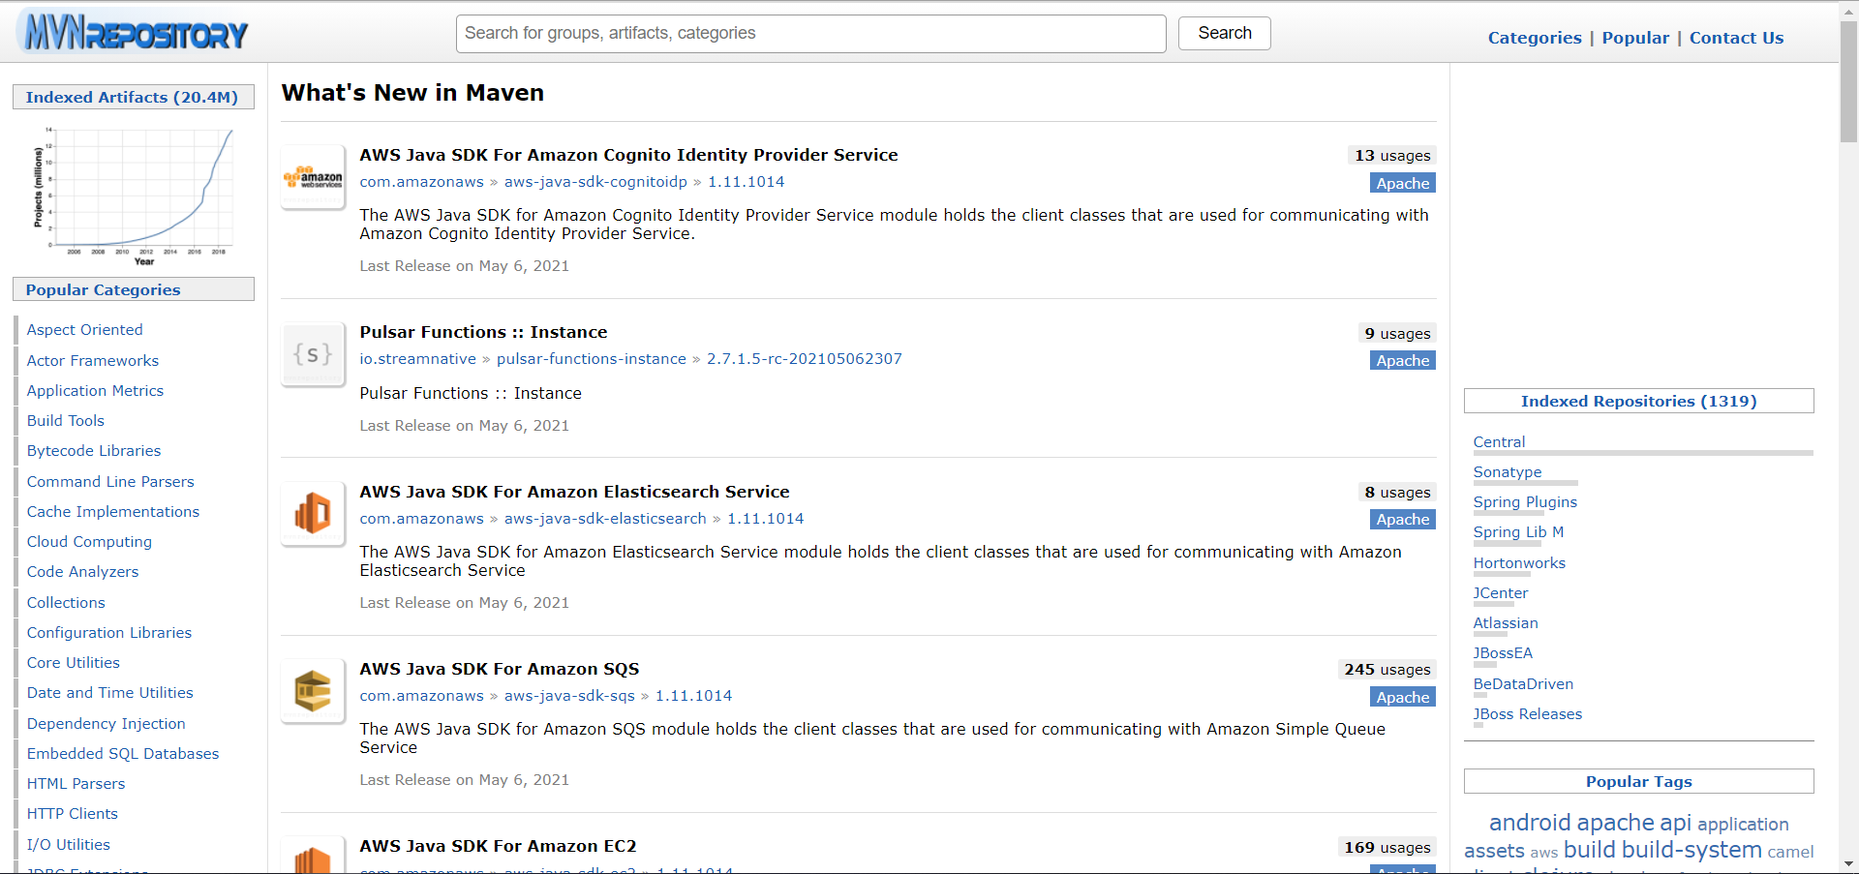Open HTML Parsers category
Image resolution: width=1859 pixels, height=874 pixels.
76,784
